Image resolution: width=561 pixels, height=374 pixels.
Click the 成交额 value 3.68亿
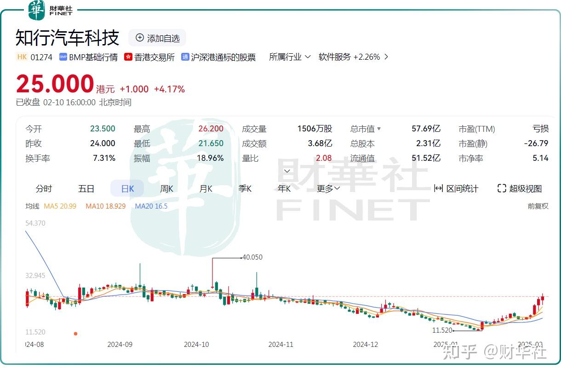pyautogui.click(x=320, y=144)
